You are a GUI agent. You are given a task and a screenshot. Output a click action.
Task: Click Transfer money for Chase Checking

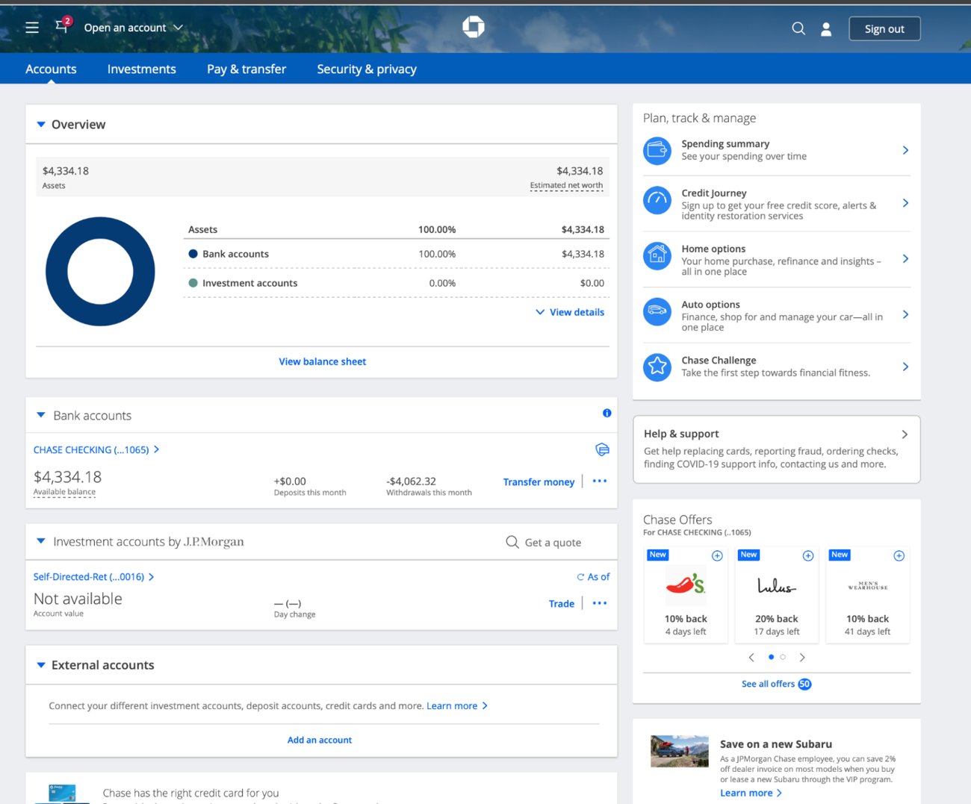539,482
